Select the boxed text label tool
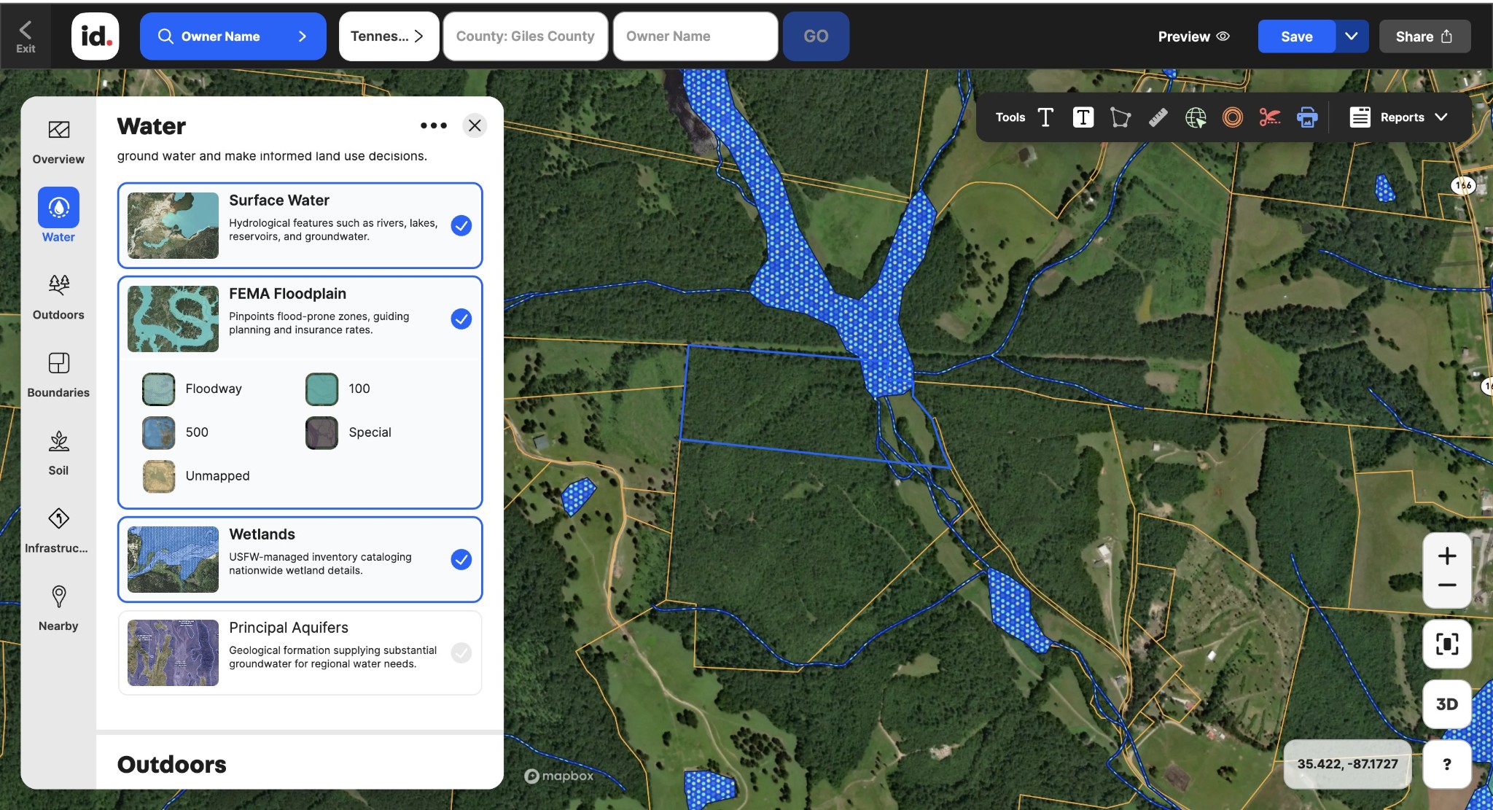This screenshot has height=810, width=1493. tap(1083, 117)
